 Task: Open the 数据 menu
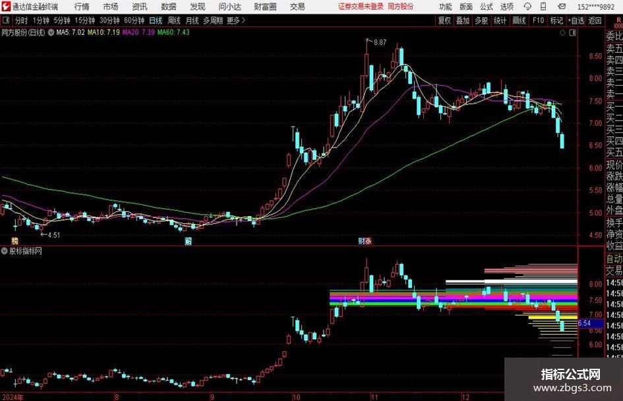click(x=169, y=7)
